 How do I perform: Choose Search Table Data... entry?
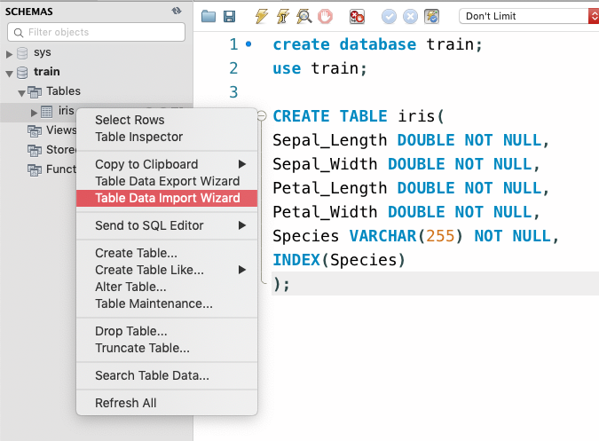(167, 375)
